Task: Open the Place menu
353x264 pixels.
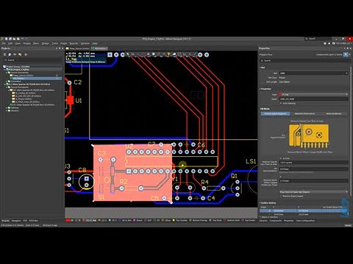Action: pos(36,43)
